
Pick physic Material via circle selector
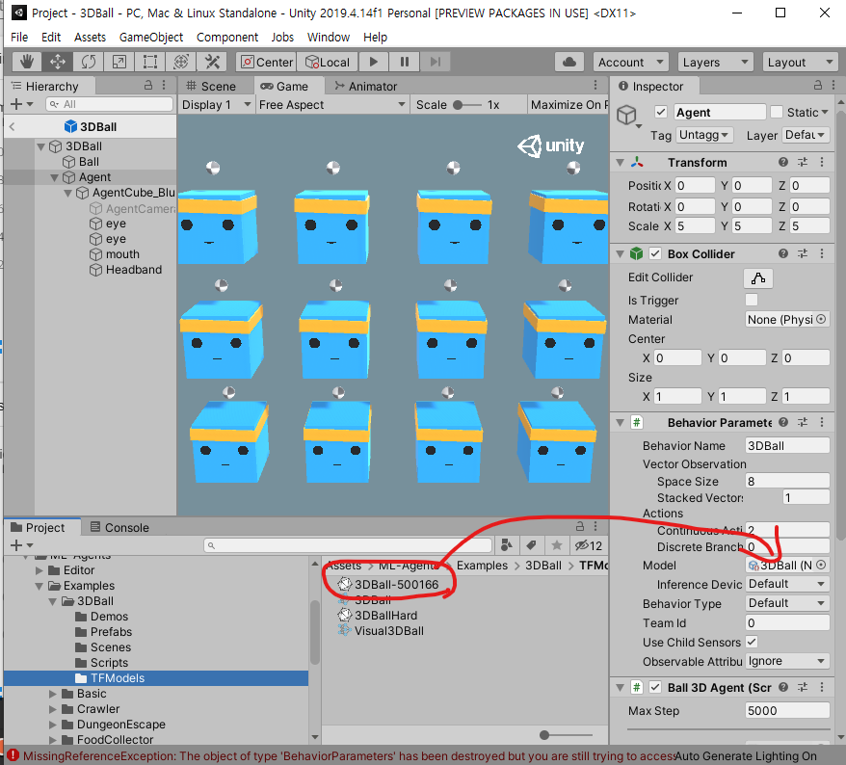(821, 319)
